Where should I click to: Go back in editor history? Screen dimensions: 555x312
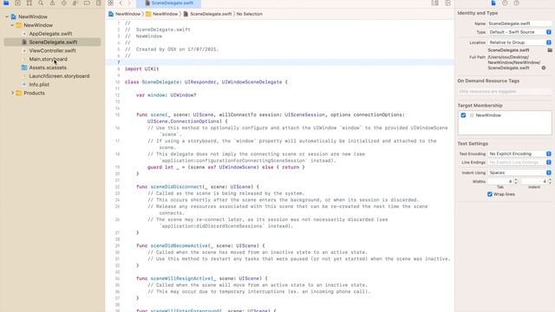[x=121, y=3]
